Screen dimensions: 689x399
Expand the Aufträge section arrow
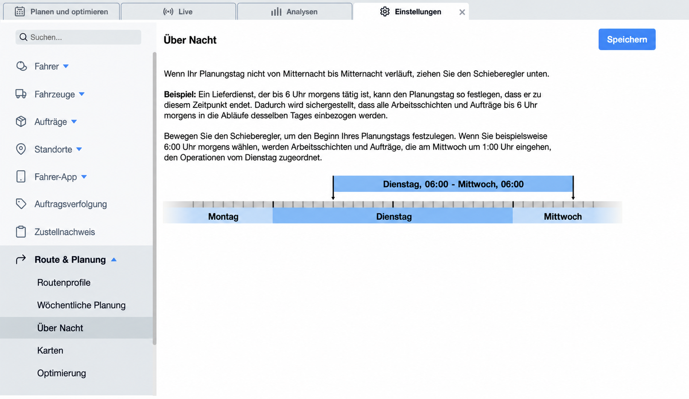(74, 121)
